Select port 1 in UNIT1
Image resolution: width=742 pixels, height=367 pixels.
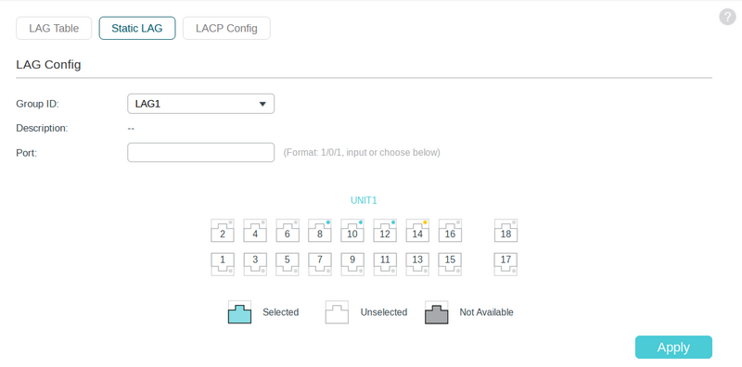(223, 264)
